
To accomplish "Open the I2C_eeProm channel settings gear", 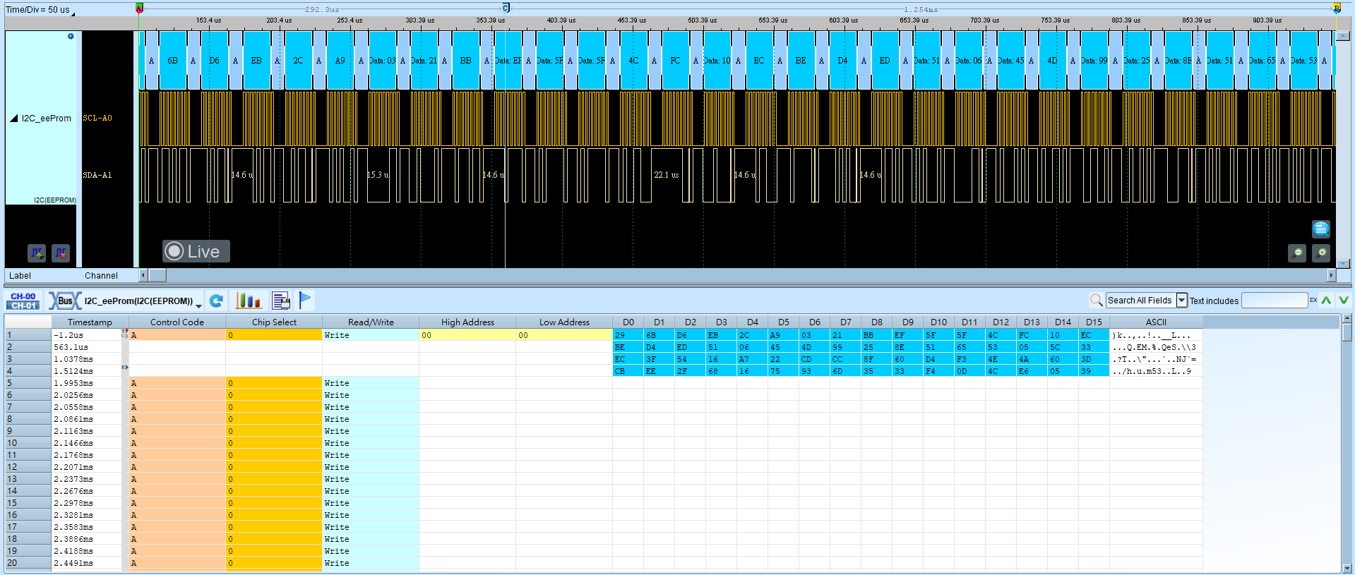I will (x=71, y=37).
